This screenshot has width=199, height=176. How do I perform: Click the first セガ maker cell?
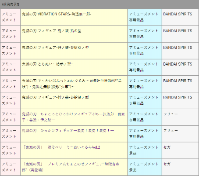click(180, 150)
